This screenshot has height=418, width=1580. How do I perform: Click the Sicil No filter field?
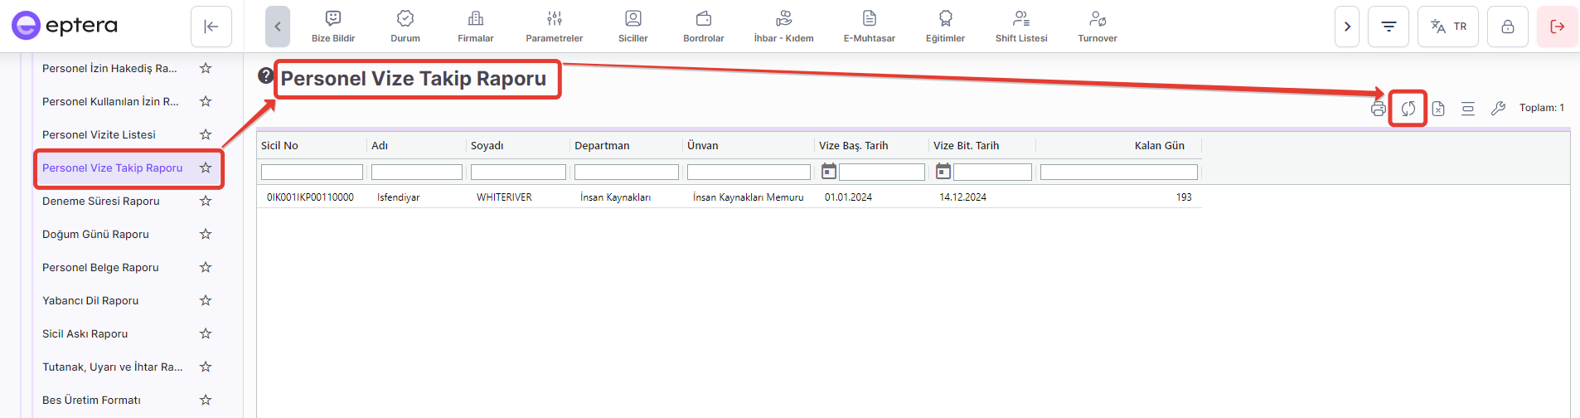coord(312,172)
